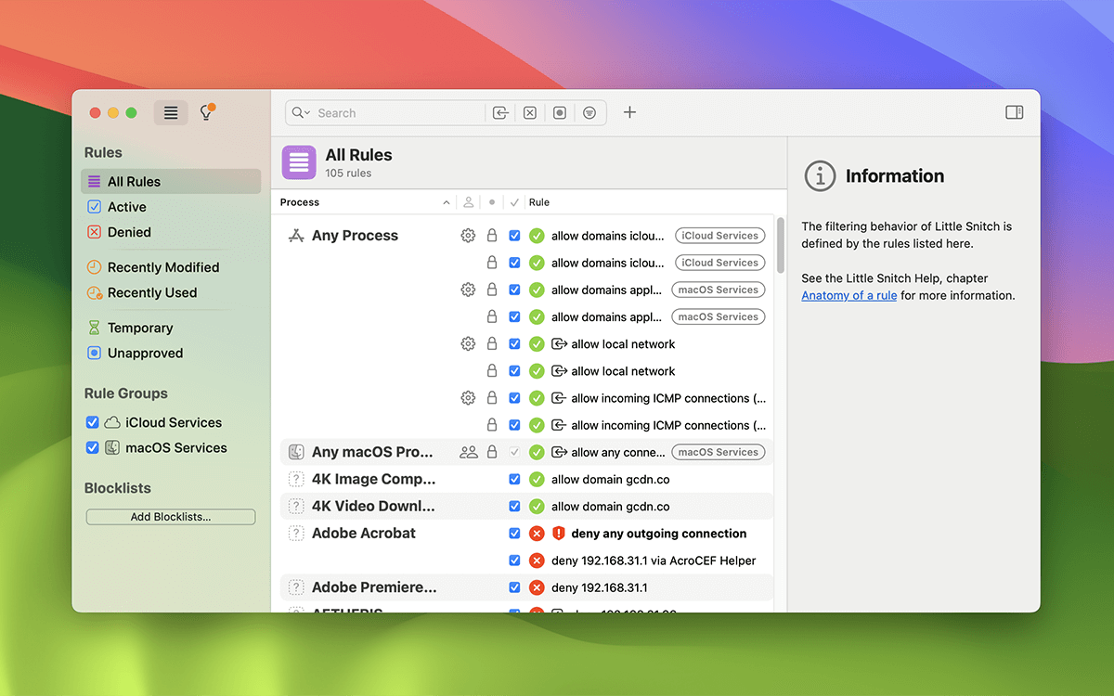Image resolution: width=1114 pixels, height=696 pixels.
Task: Click the green allow icon on 4K Image Comp... rule
Action: tap(537, 480)
